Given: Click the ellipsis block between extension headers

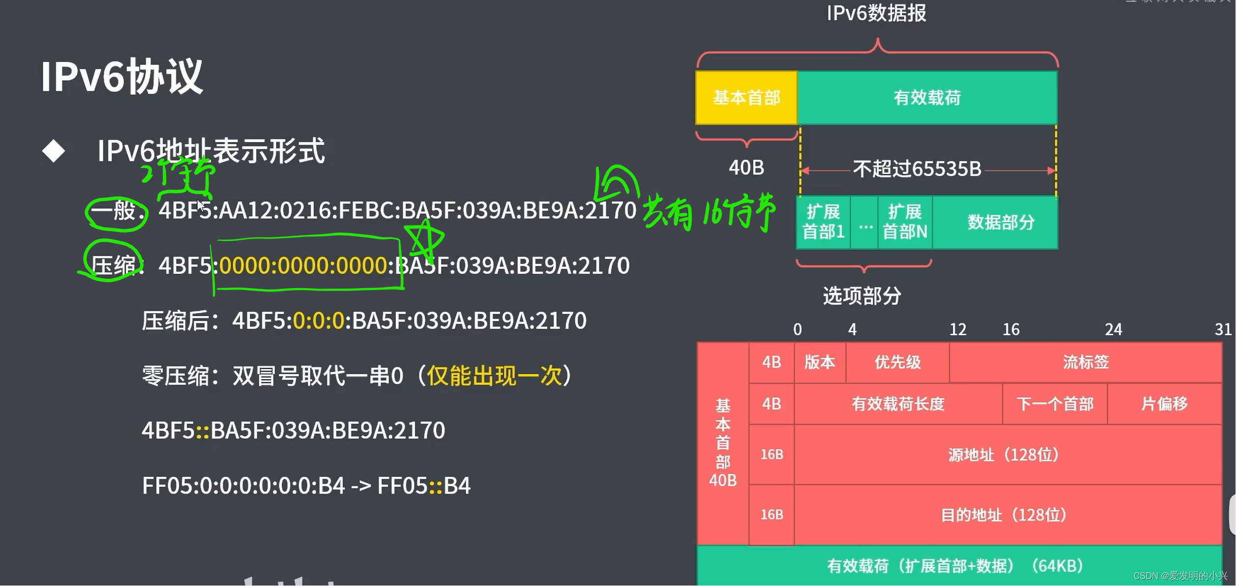Looking at the screenshot, I should click(x=864, y=223).
